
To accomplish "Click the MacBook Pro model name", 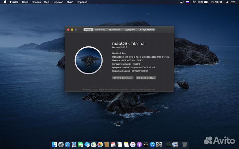I will click(119, 53).
